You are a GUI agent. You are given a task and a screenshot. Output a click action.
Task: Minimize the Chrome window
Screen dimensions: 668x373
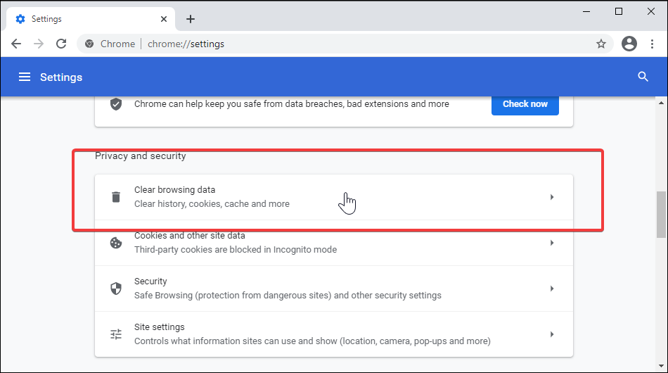(x=586, y=11)
